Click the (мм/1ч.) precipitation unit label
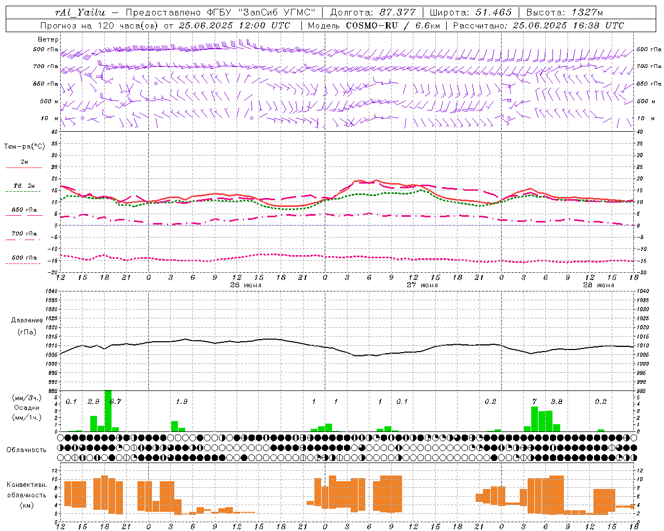Image resolution: width=664 pixels, height=531 pixels. click(26, 417)
